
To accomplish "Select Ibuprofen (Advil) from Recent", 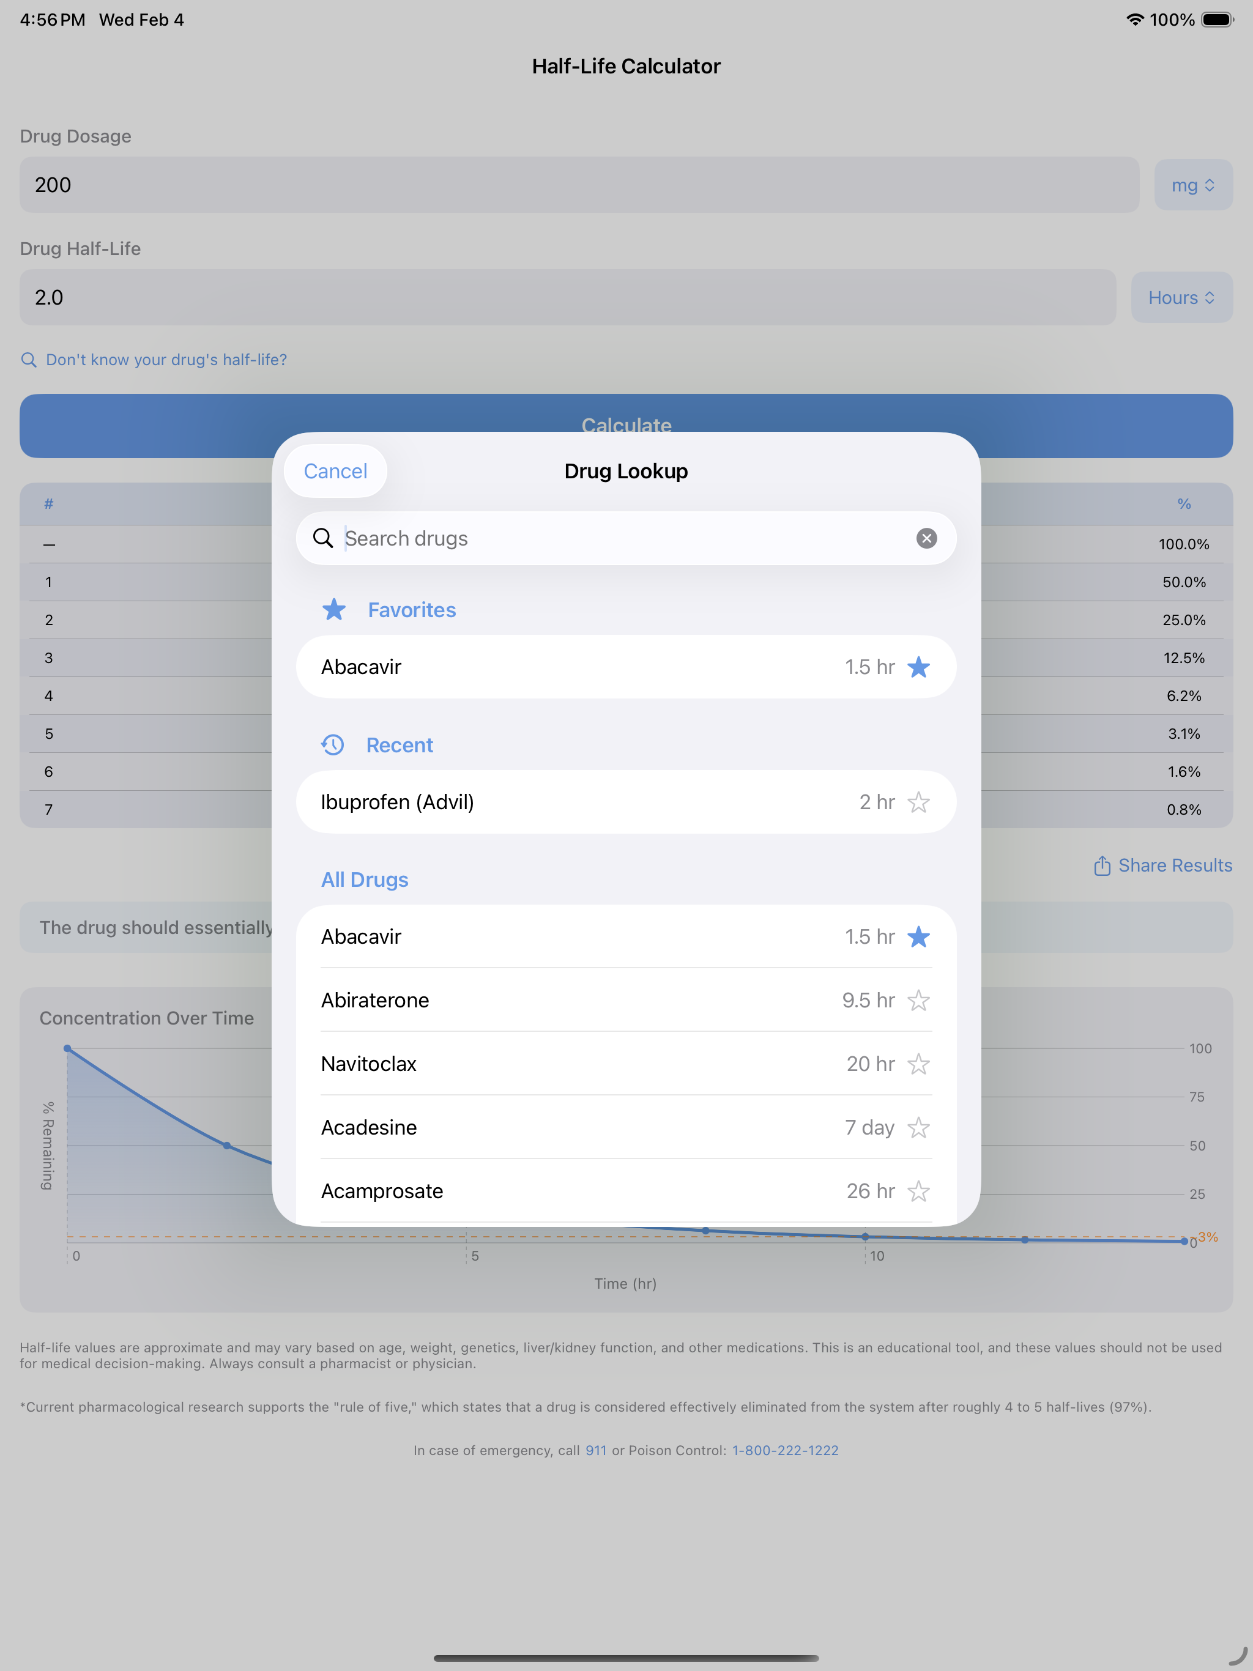I will 626,802.
